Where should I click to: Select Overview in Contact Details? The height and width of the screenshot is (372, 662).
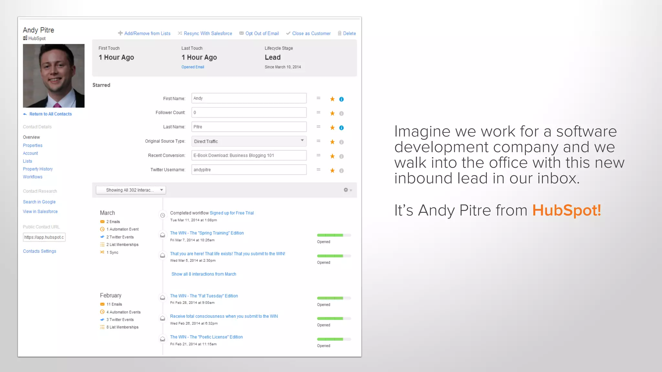tap(31, 137)
